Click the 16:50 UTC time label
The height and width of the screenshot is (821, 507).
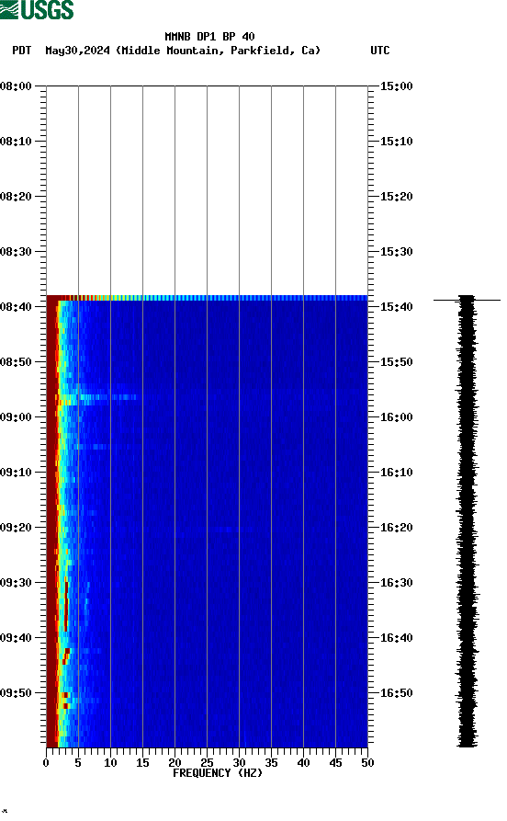point(396,692)
